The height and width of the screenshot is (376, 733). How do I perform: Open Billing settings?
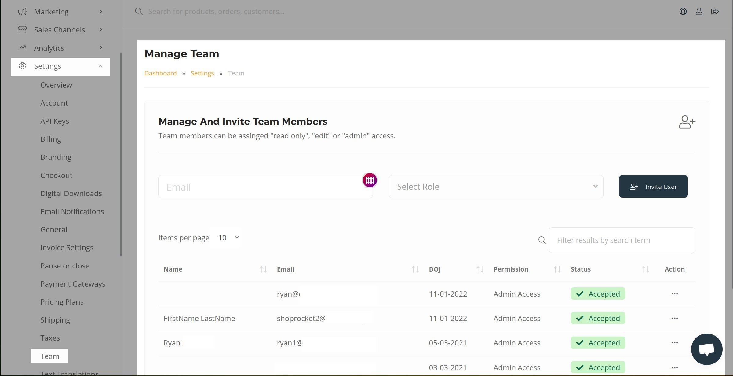51,139
